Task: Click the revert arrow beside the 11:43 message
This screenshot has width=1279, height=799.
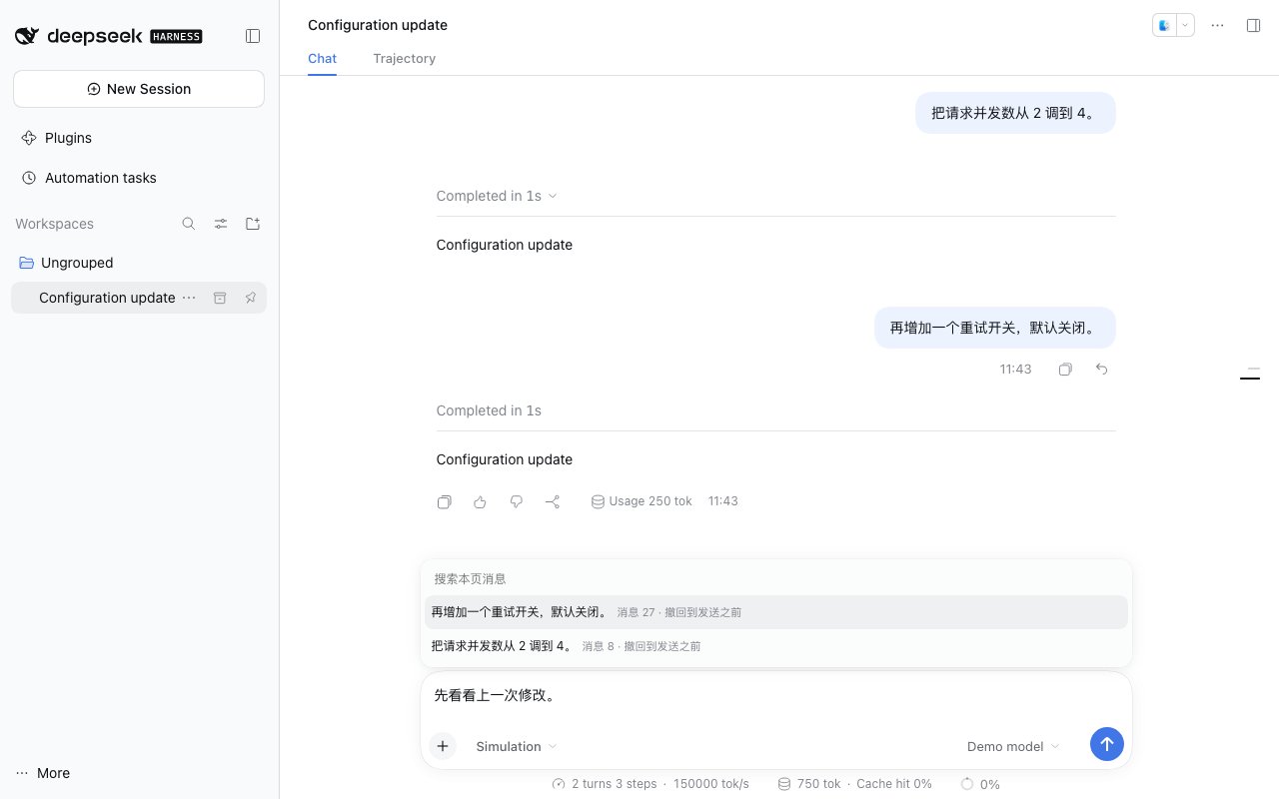Action: [1101, 370]
